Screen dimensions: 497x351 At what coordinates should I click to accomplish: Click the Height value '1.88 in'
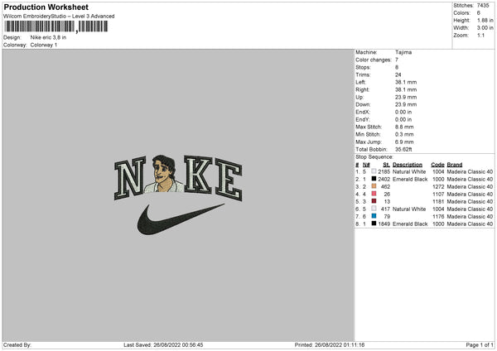[x=485, y=20]
